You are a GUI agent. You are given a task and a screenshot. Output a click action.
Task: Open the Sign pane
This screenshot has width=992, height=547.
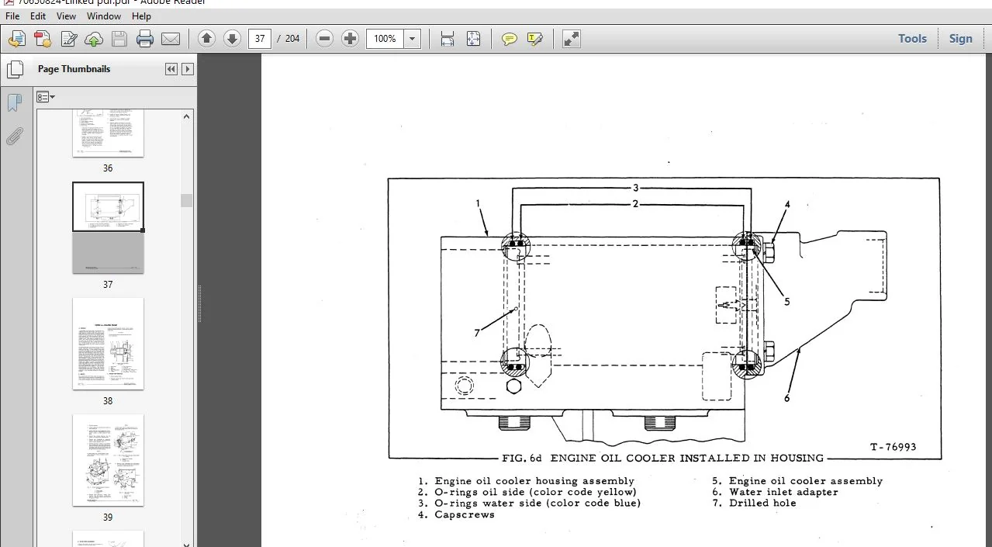coord(960,39)
